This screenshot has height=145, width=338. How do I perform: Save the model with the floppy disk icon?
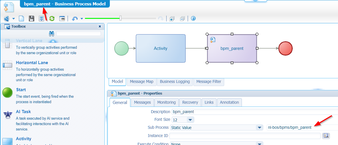click(x=31, y=19)
